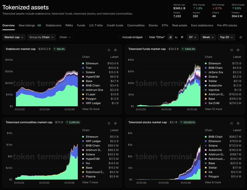Open the Market cap metric dropdown
The image size is (247, 190).
click(14, 37)
